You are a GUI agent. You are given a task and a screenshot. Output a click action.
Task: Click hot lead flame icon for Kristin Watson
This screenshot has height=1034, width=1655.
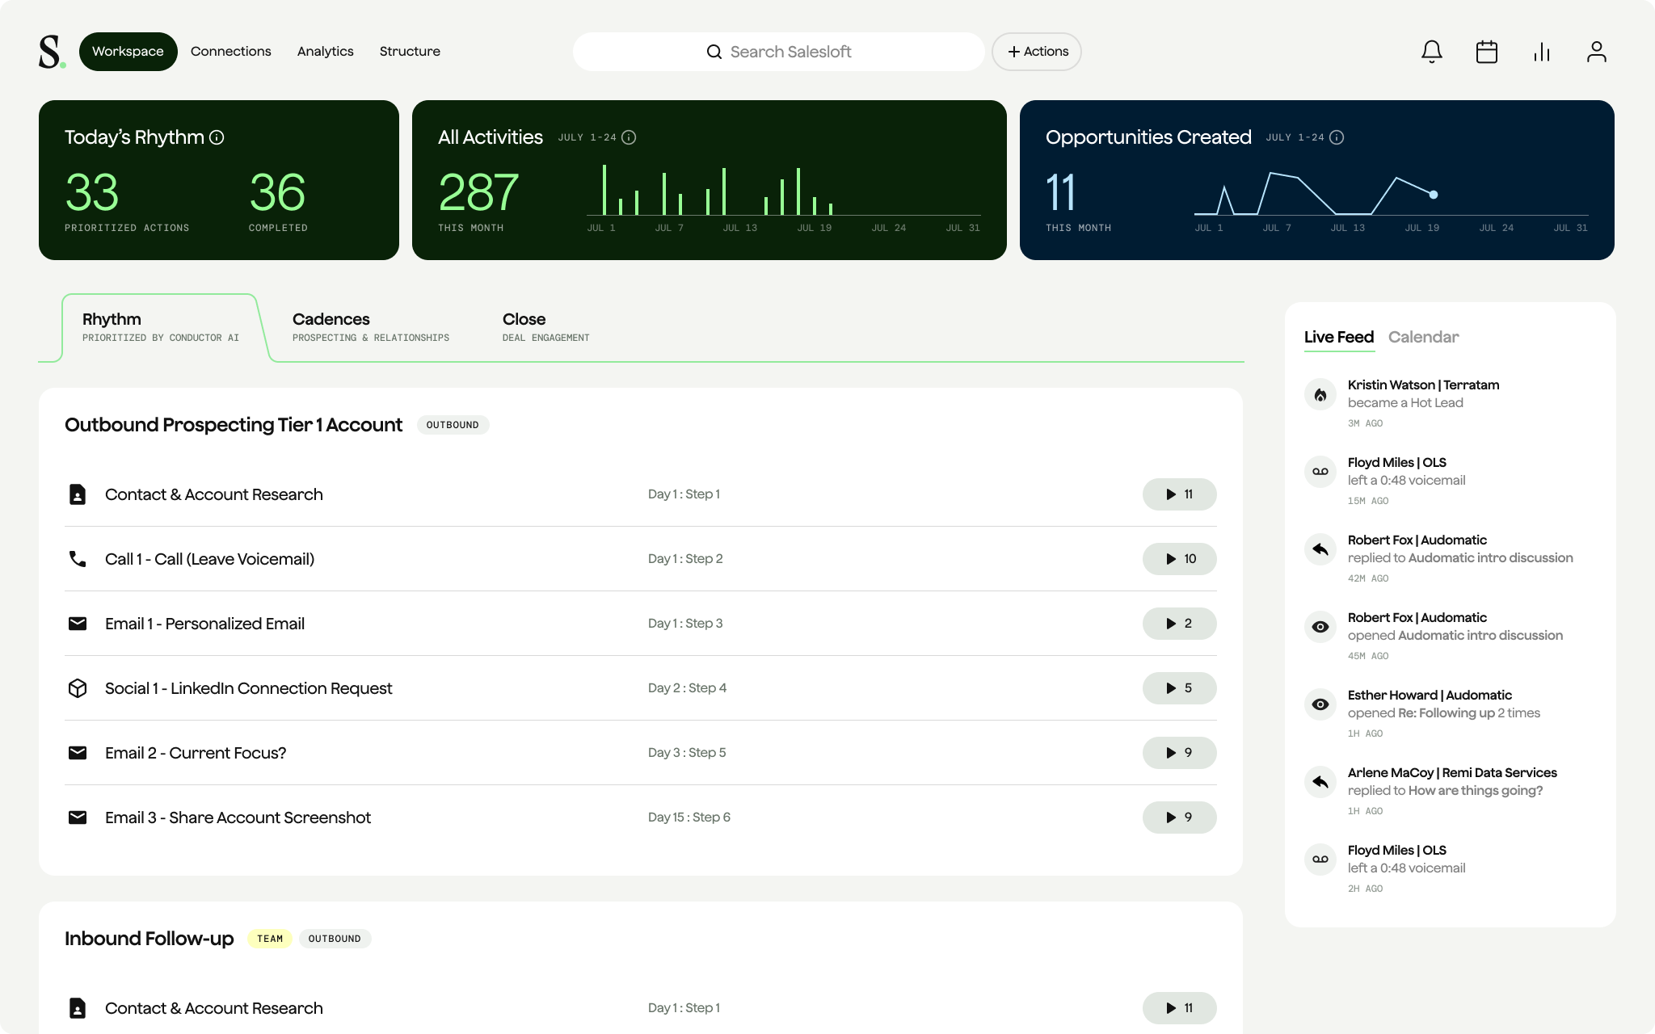(x=1320, y=394)
